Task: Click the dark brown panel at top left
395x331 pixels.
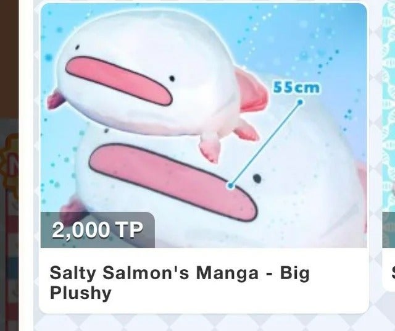Action: pyautogui.click(x=9, y=59)
